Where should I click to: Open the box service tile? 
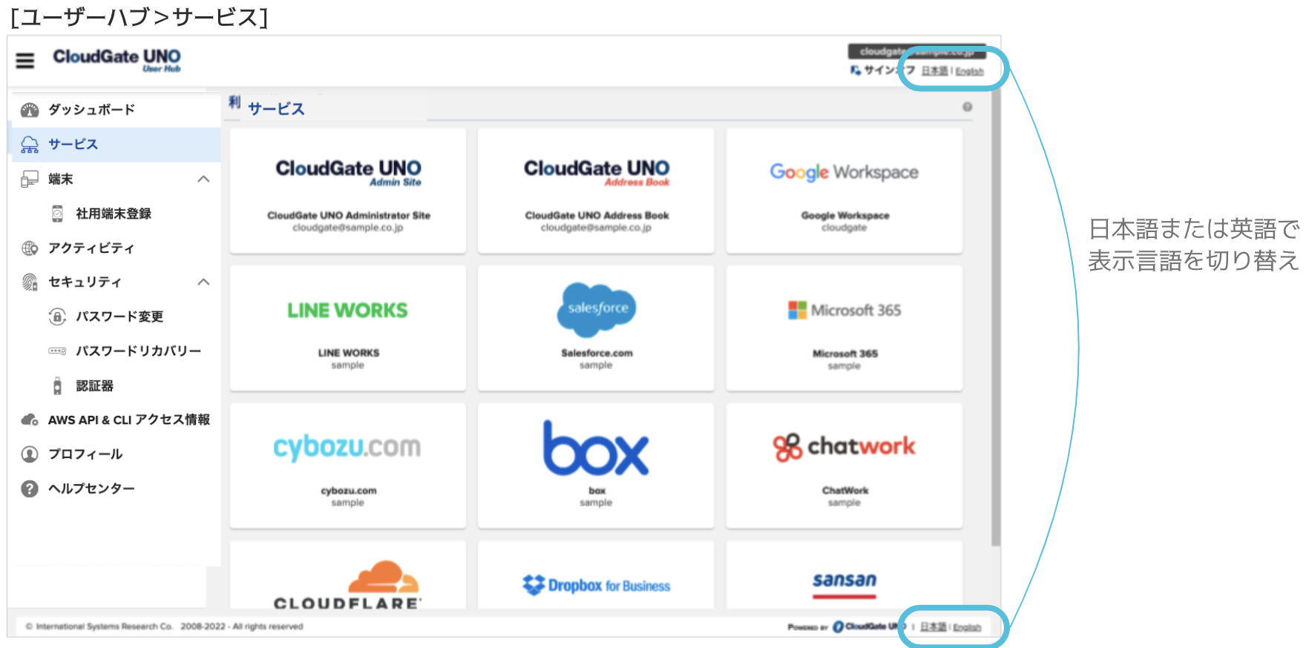[x=596, y=466]
